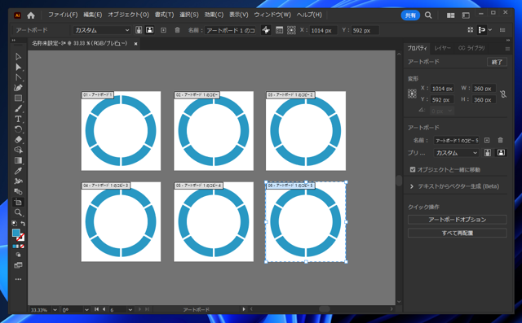Select the Rectangle tool

[18, 98]
